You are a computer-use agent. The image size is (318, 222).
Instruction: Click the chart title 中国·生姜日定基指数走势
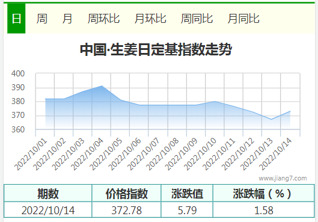[156, 49]
